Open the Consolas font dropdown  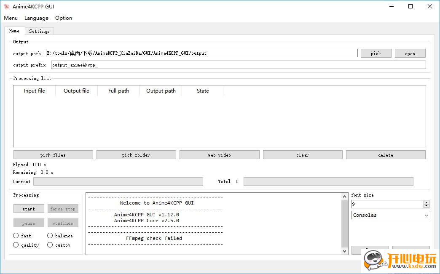390,215
